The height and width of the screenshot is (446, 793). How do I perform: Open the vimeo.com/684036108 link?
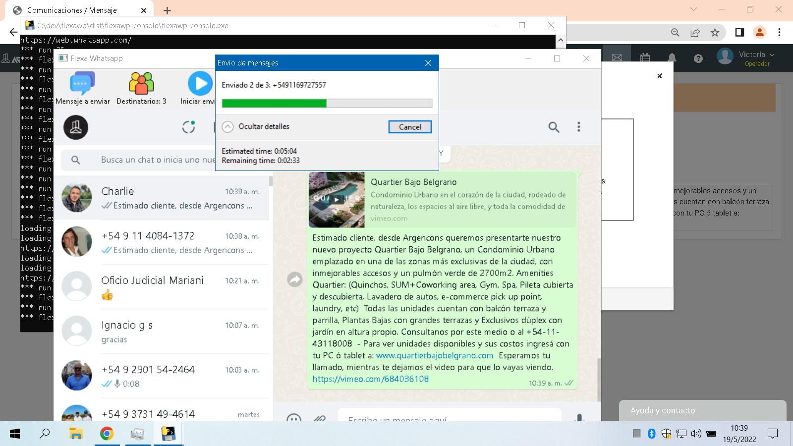(370, 379)
